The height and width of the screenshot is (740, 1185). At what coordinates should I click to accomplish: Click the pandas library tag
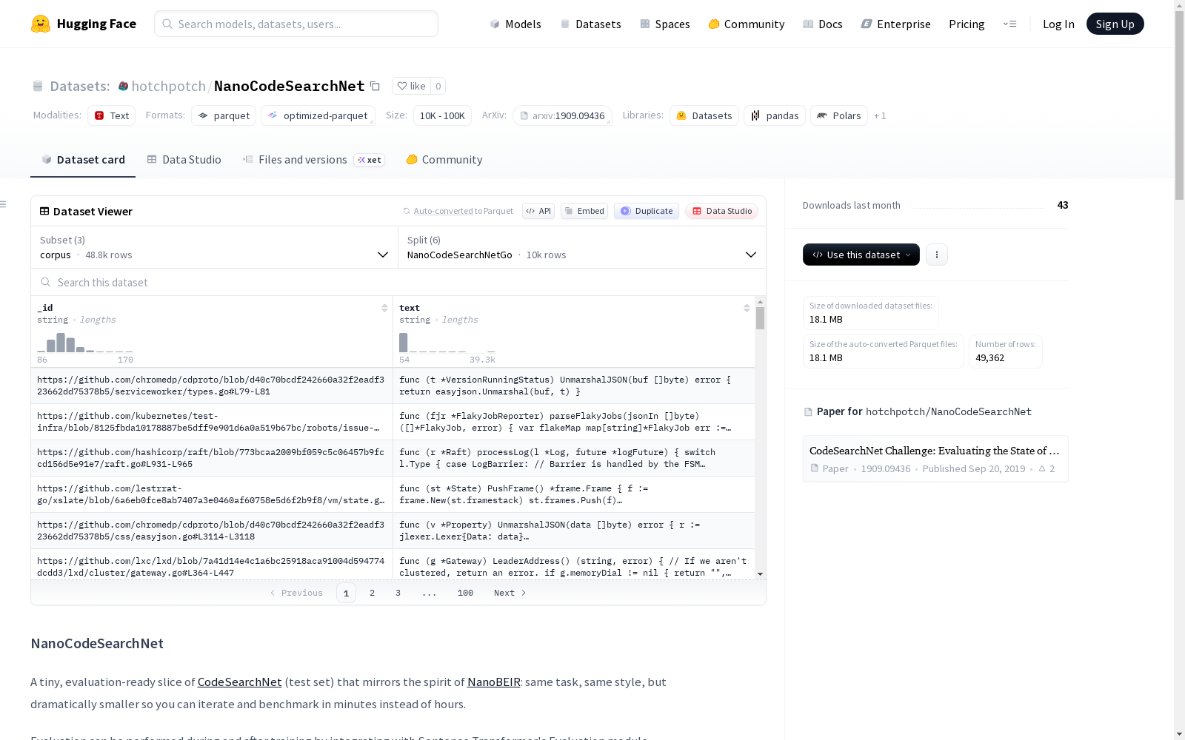775,115
